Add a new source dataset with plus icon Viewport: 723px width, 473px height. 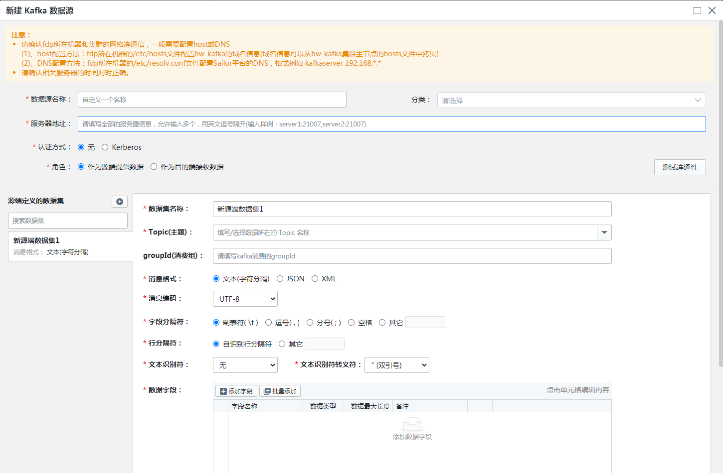pos(120,202)
